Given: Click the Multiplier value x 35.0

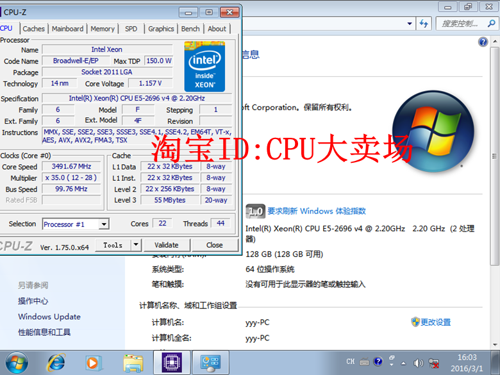Looking at the screenshot, I should pyautogui.click(x=71, y=178).
